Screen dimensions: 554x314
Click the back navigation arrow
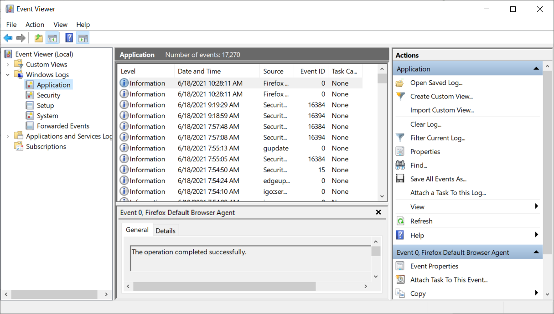coord(8,38)
